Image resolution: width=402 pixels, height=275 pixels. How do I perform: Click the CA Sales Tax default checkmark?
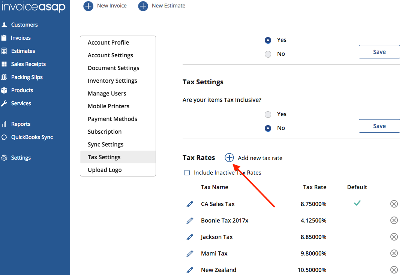click(x=357, y=203)
